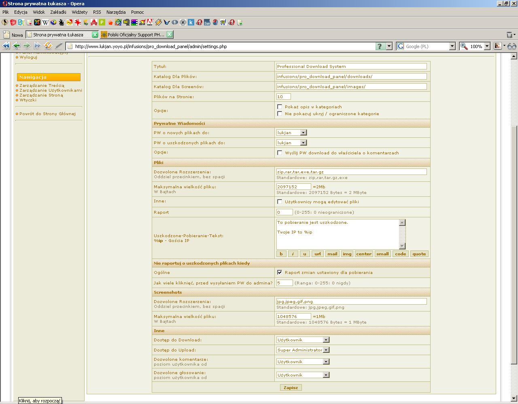Enable Pokaż opis w kategoriach checkbox

click(280, 107)
